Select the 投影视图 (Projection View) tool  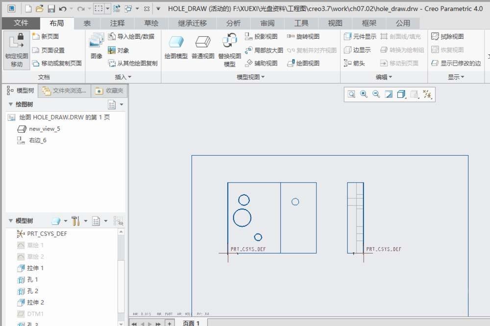click(x=260, y=36)
